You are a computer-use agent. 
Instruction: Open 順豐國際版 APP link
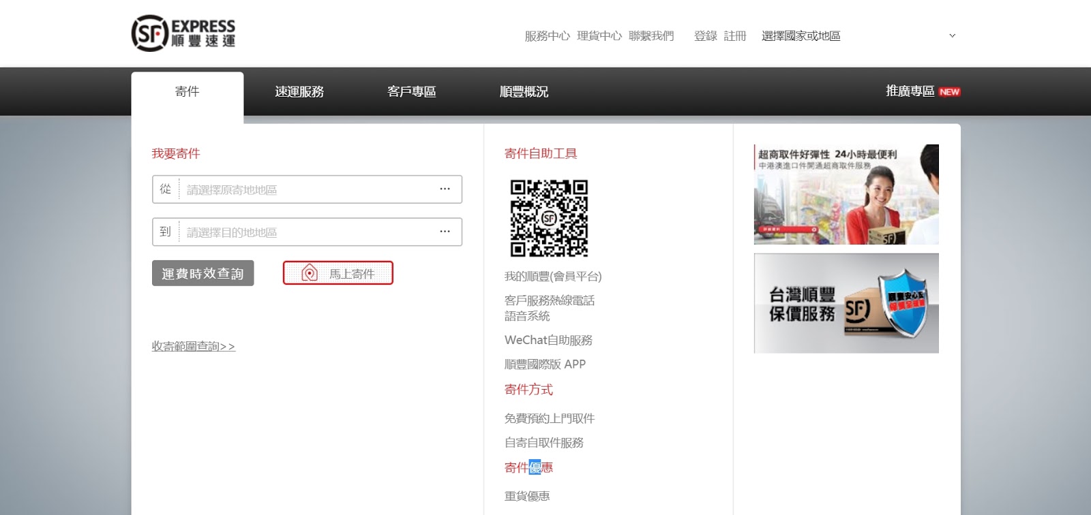coord(545,364)
